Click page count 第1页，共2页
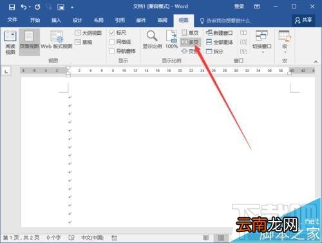 click(21, 237)
